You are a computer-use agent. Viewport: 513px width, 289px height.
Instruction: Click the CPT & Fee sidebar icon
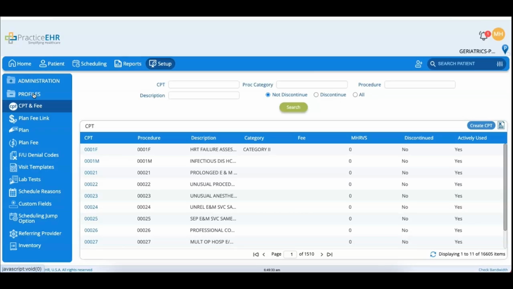pos(13,106)
